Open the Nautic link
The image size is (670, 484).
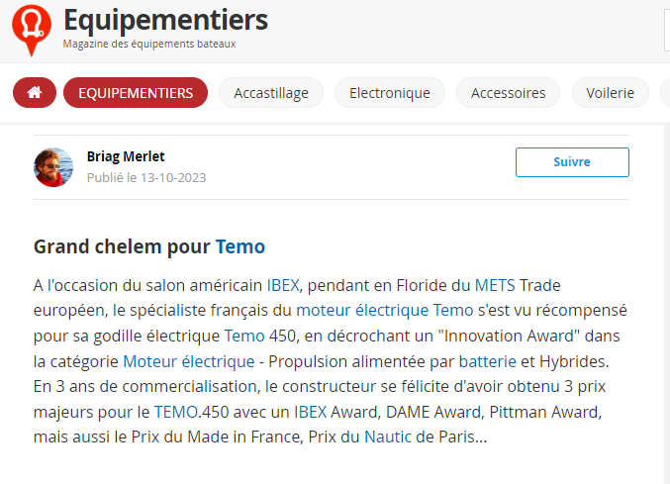click(x=386, y=434)
